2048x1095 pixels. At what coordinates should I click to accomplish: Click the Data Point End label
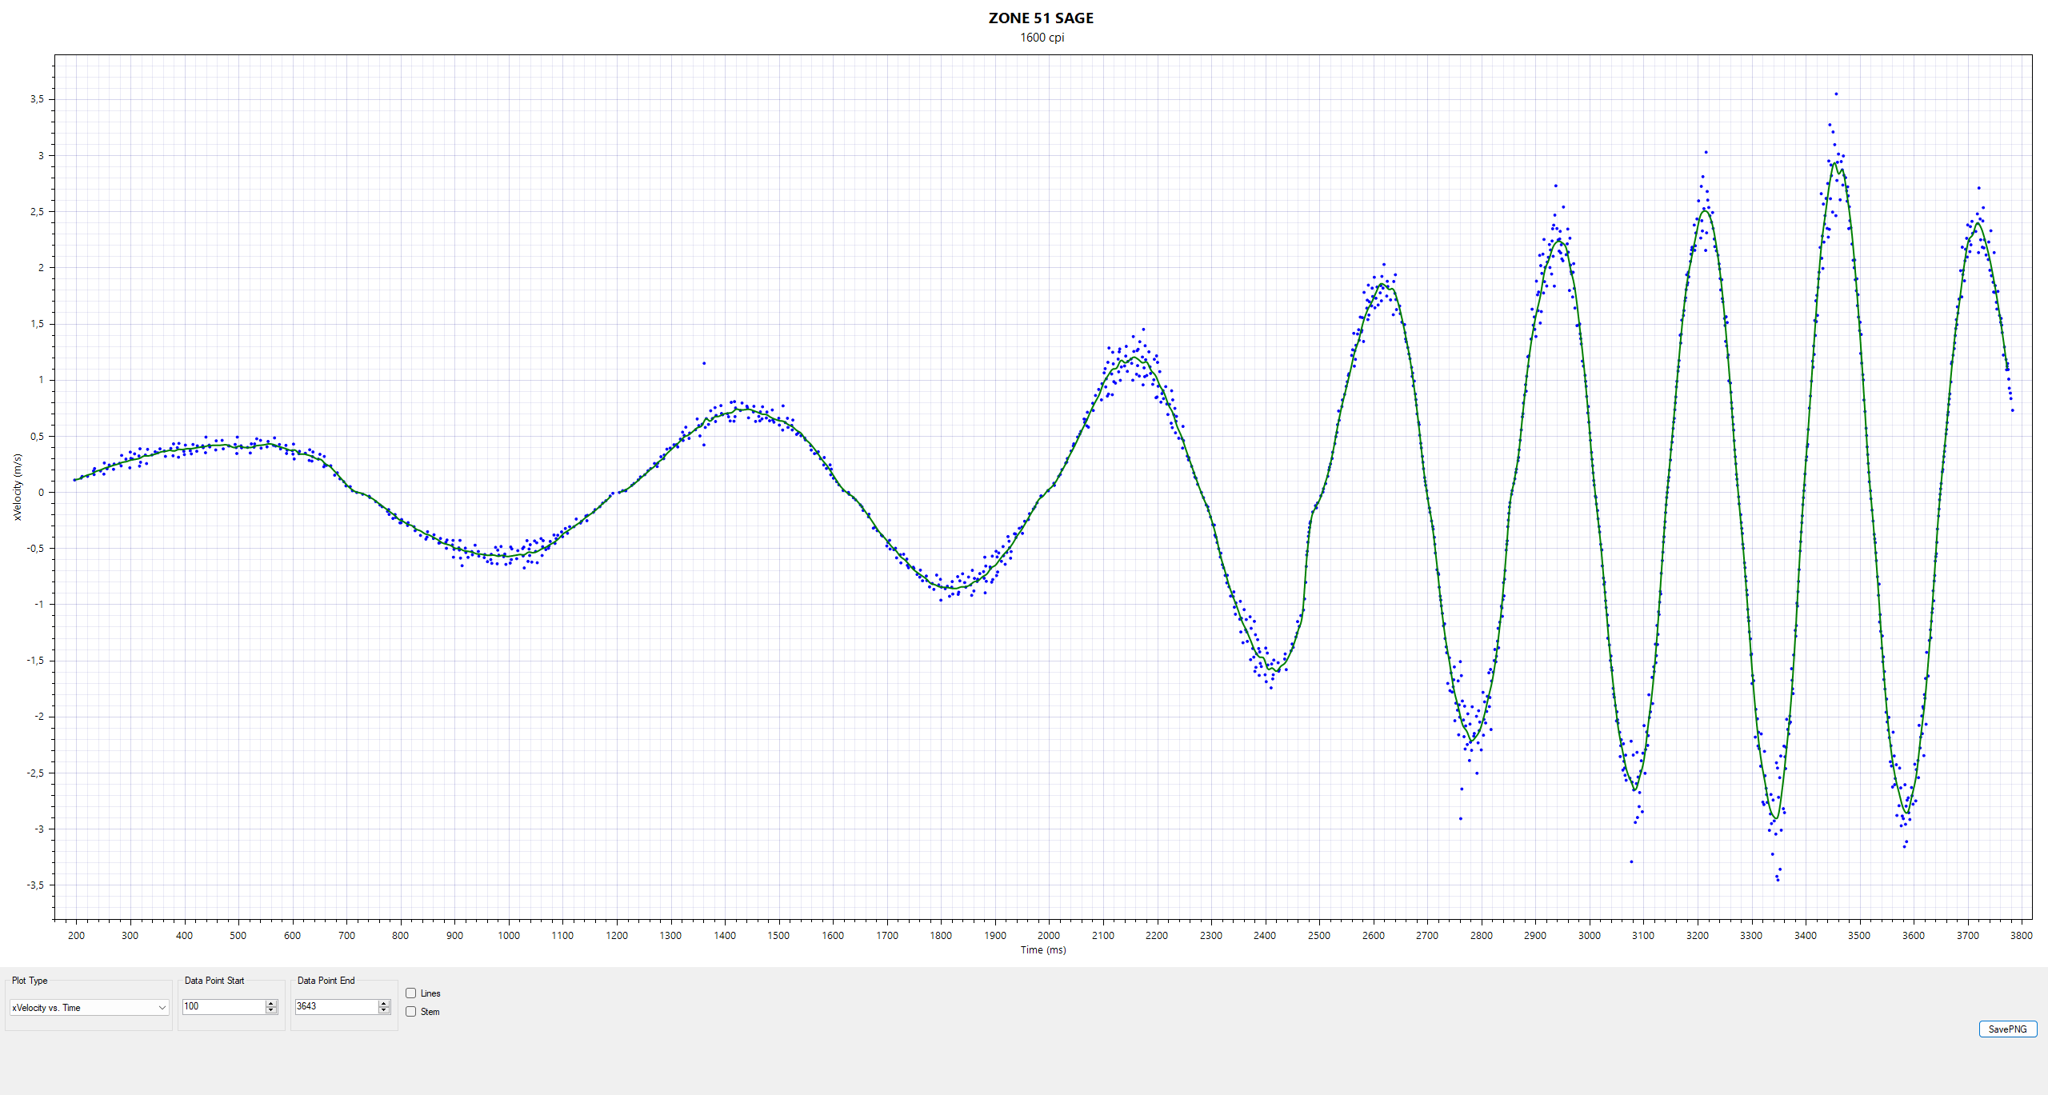click(326, 980)
